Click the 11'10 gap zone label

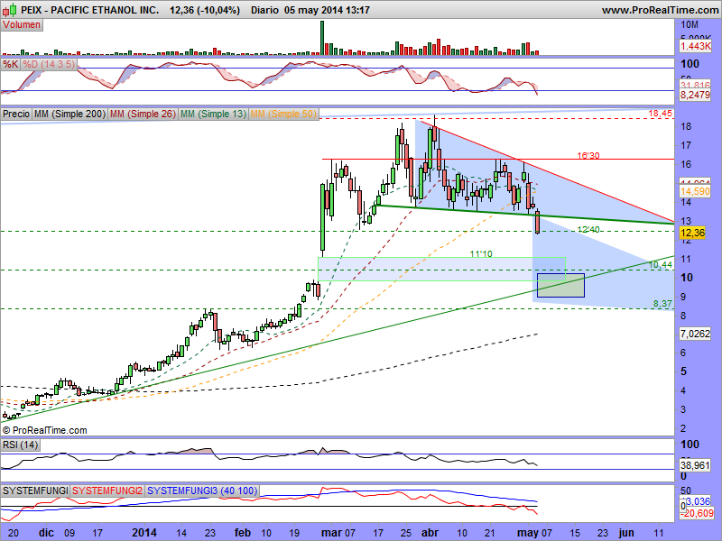pyautogui.click(x=481, y=253)
